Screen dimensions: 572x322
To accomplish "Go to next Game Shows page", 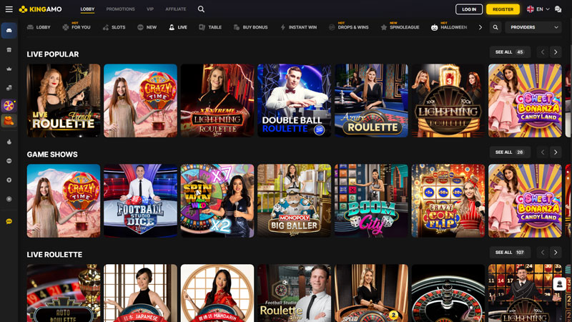I will point(556,152).
